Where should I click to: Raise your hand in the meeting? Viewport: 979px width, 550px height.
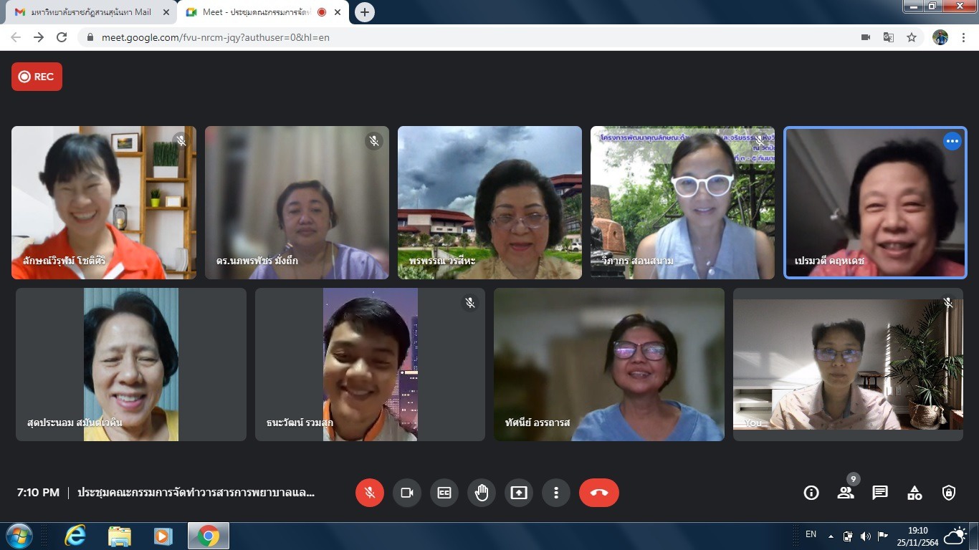click(x=482, y=493)
